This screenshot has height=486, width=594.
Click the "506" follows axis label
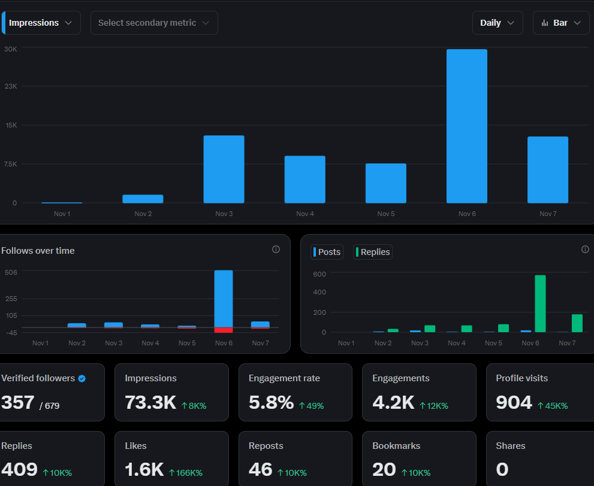coord(11,272)
